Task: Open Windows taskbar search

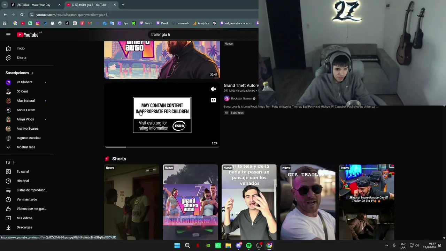Action: coord(187,245)
